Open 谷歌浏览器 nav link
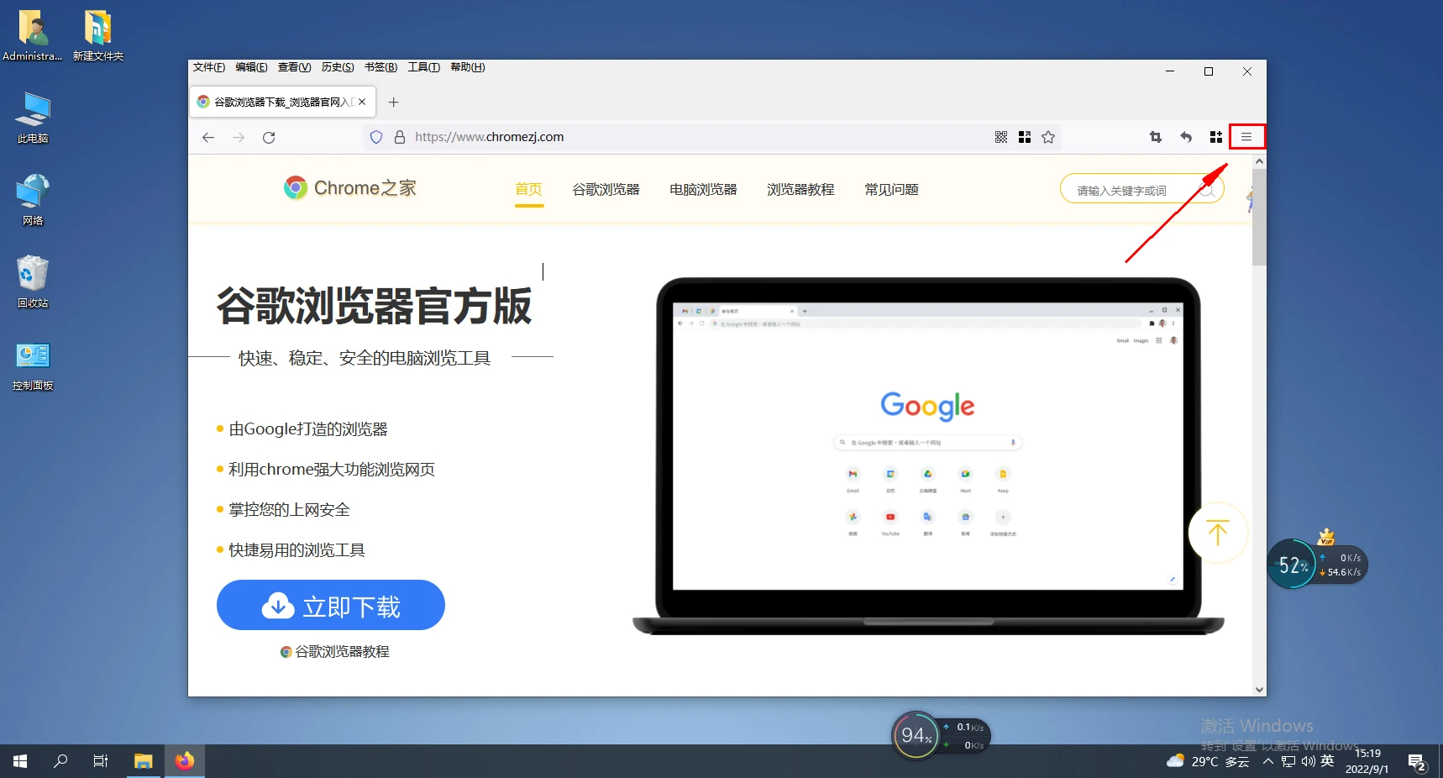1443x778 pixels. click(x=606, y=190)
